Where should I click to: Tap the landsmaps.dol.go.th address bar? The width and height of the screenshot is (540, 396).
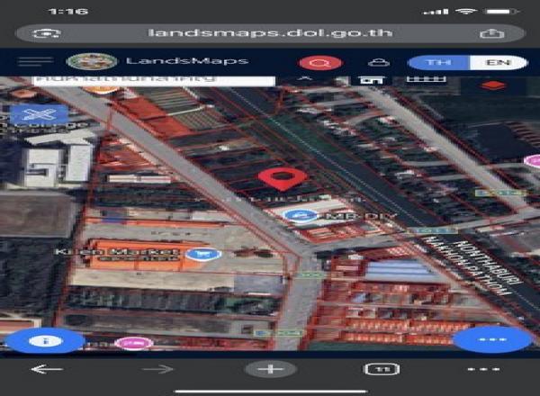coord(270,33)
